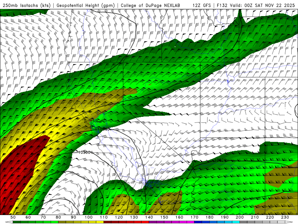Viewport: 298px width, 224px height.
Task: Click the 220 value on the color scale
Action: click(x=270, y=217)
